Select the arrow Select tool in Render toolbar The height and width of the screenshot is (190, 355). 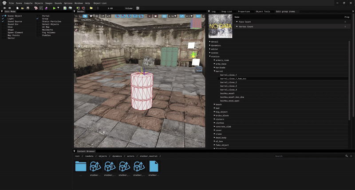click(x=86, y=16)
